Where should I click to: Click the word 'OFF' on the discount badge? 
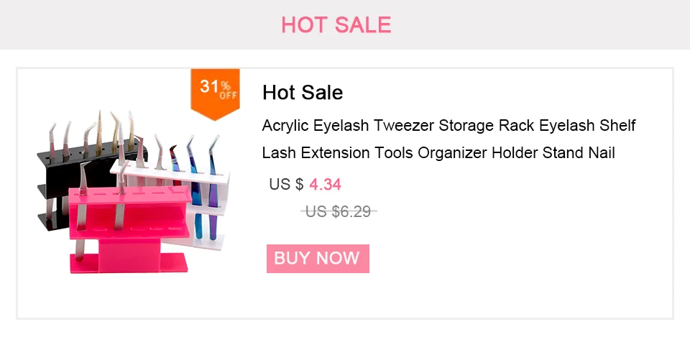(x=228, y=95)
